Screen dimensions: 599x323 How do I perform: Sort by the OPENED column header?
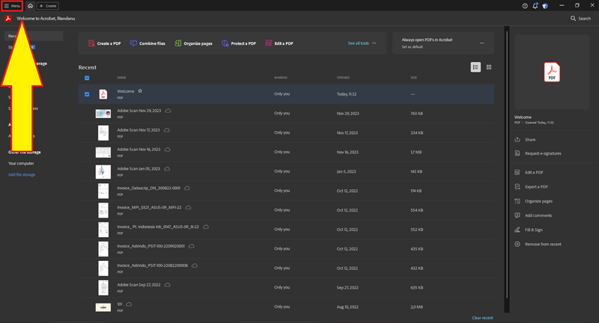pos(343,78)
